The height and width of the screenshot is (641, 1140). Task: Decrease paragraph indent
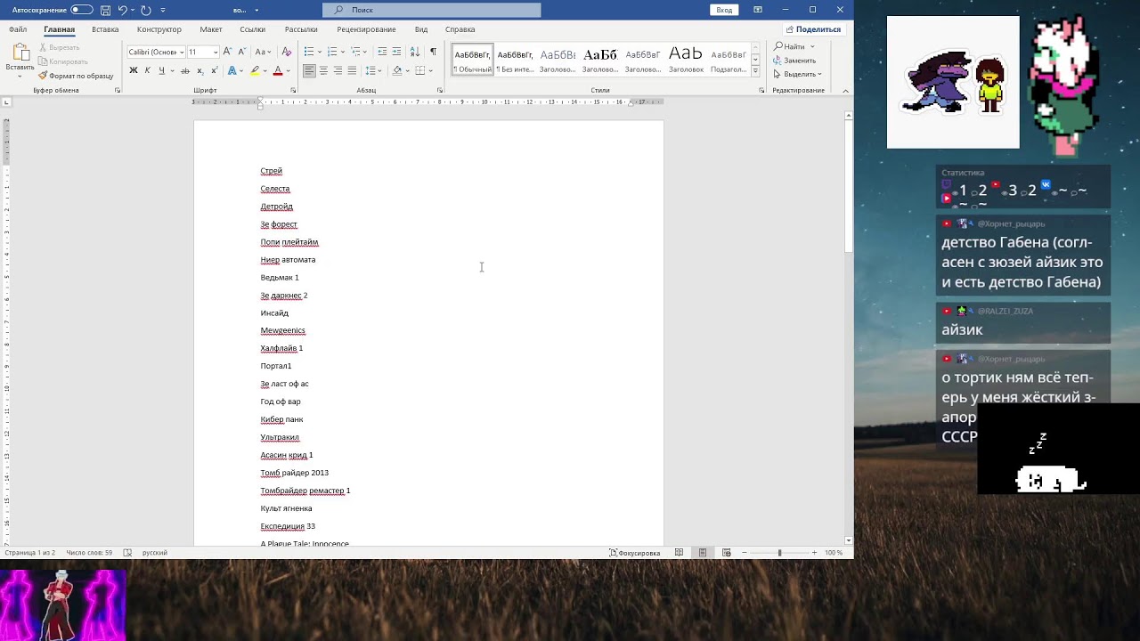[x=383, y=52]
